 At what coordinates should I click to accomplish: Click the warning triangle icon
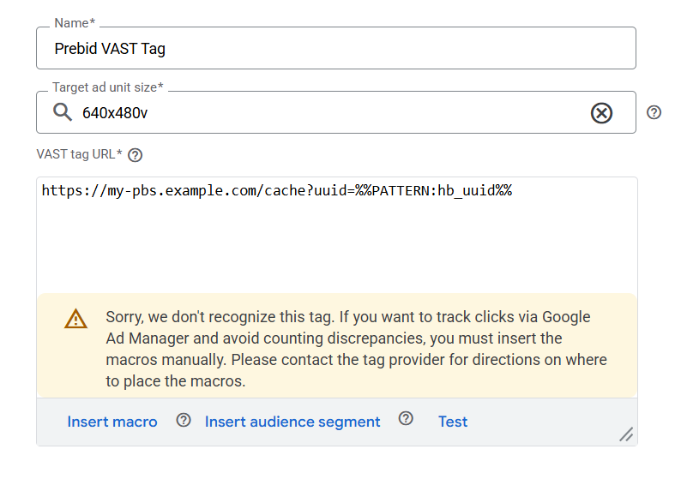(76, 319)
